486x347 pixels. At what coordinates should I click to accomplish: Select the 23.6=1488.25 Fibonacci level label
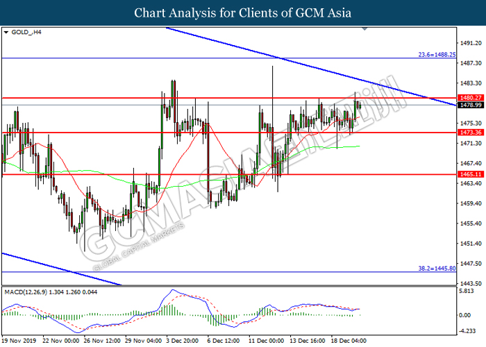coord(437,54)
